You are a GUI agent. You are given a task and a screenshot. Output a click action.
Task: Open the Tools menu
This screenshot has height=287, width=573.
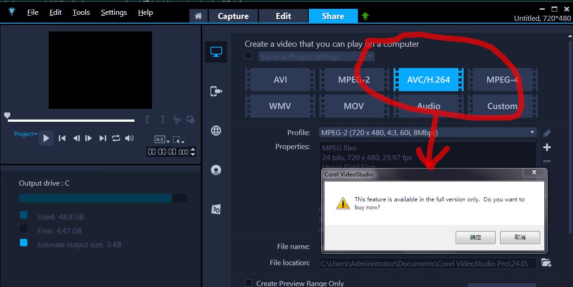pyautogui.click(x=81, y=12)
